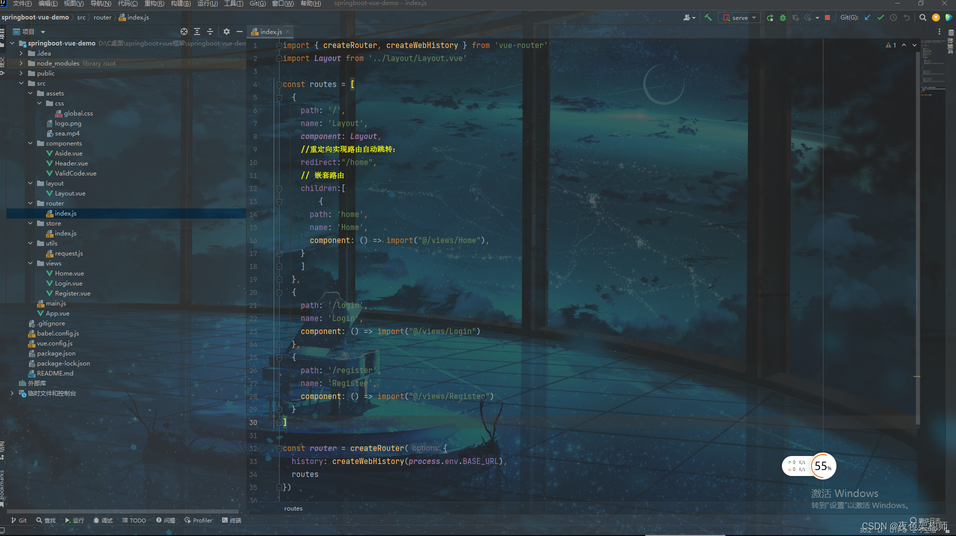Select Login.vue in the project tree

(x=69, y=283)
